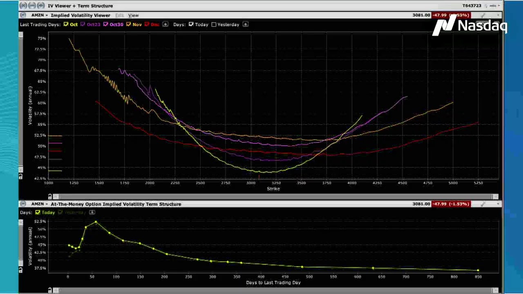Click the yellow level marker near 45%

point(55,171)
